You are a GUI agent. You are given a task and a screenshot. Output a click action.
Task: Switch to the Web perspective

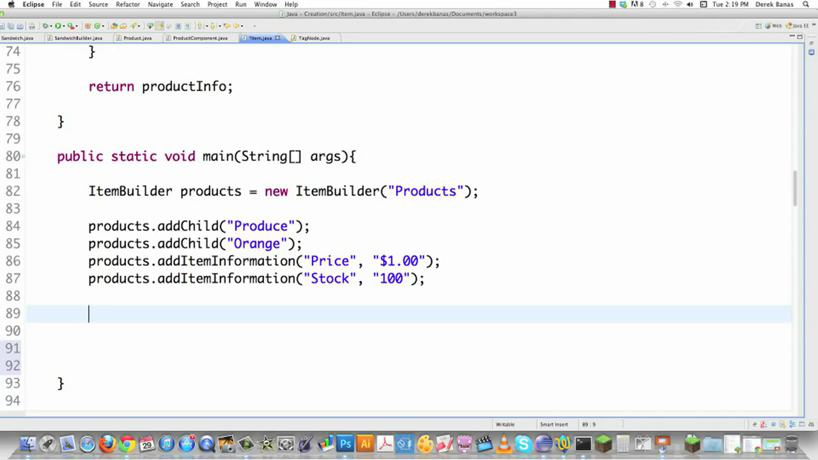pyautogui.click(x=773, y=26)
